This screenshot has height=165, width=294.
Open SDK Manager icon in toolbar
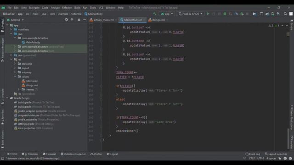[278, 14]
